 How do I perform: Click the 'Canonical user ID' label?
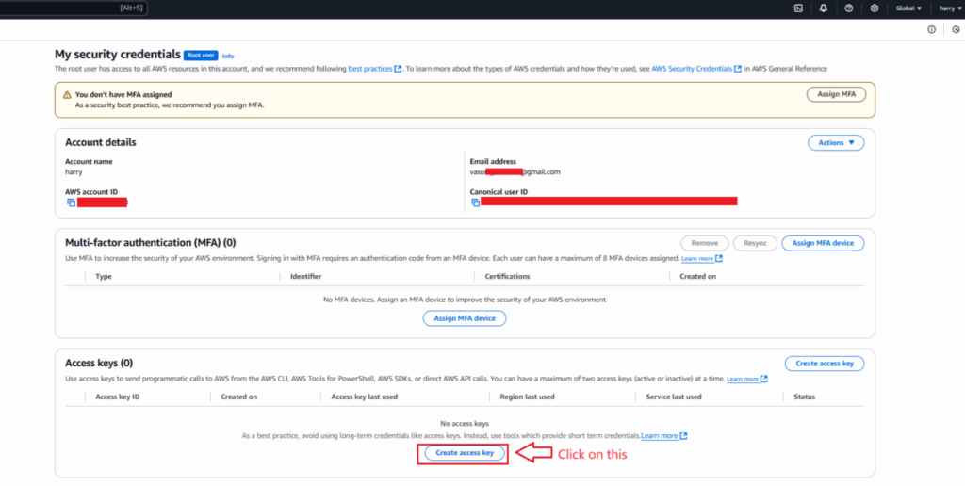tap(499, 192)
